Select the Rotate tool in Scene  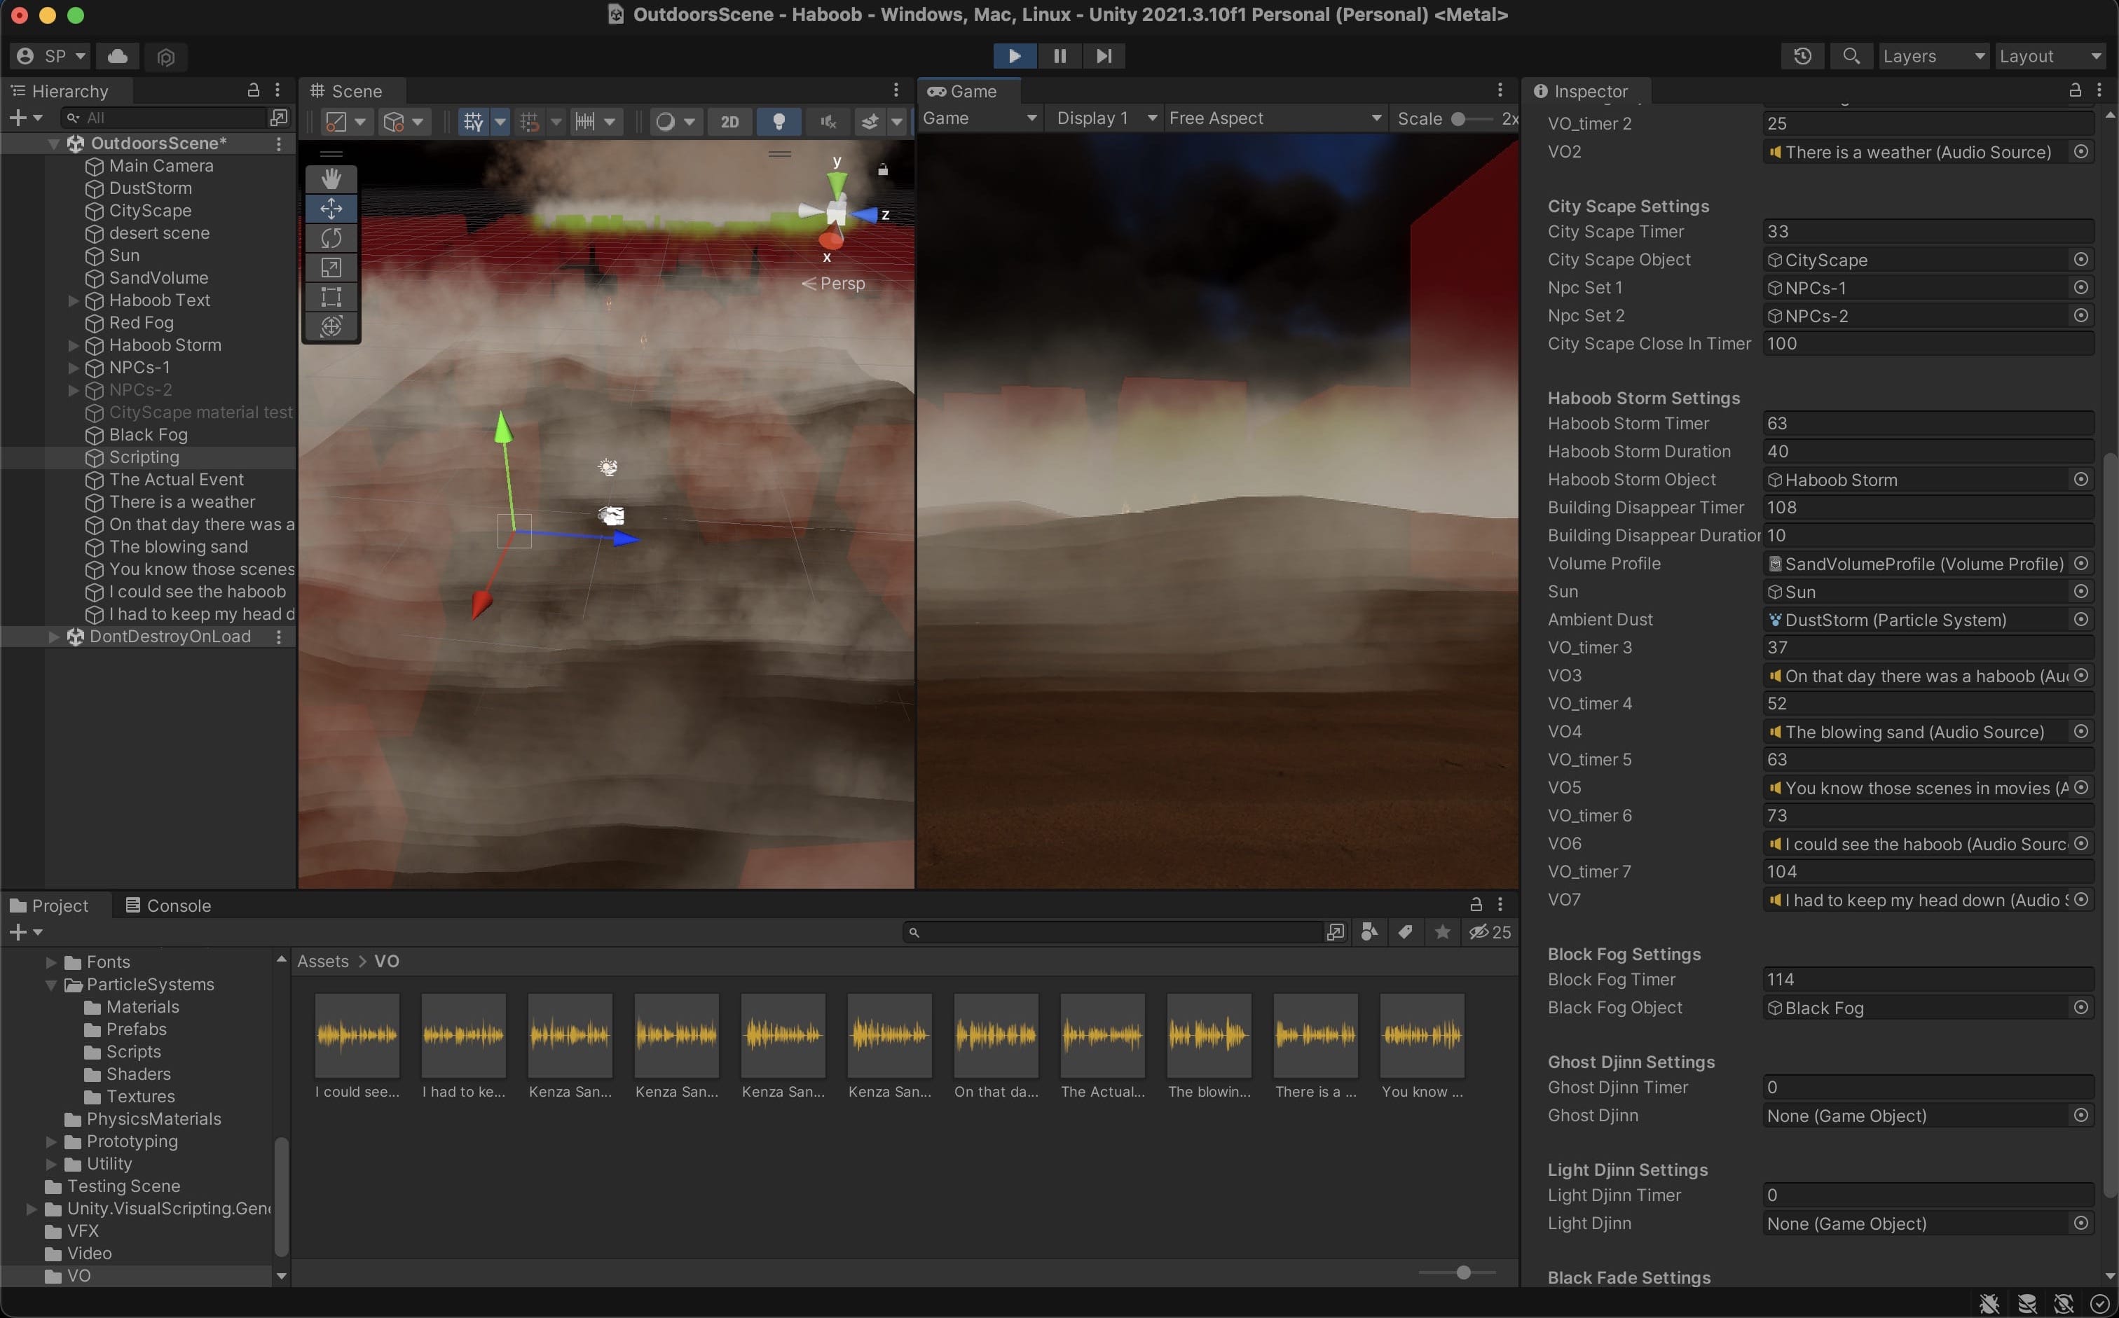[331, 238]
